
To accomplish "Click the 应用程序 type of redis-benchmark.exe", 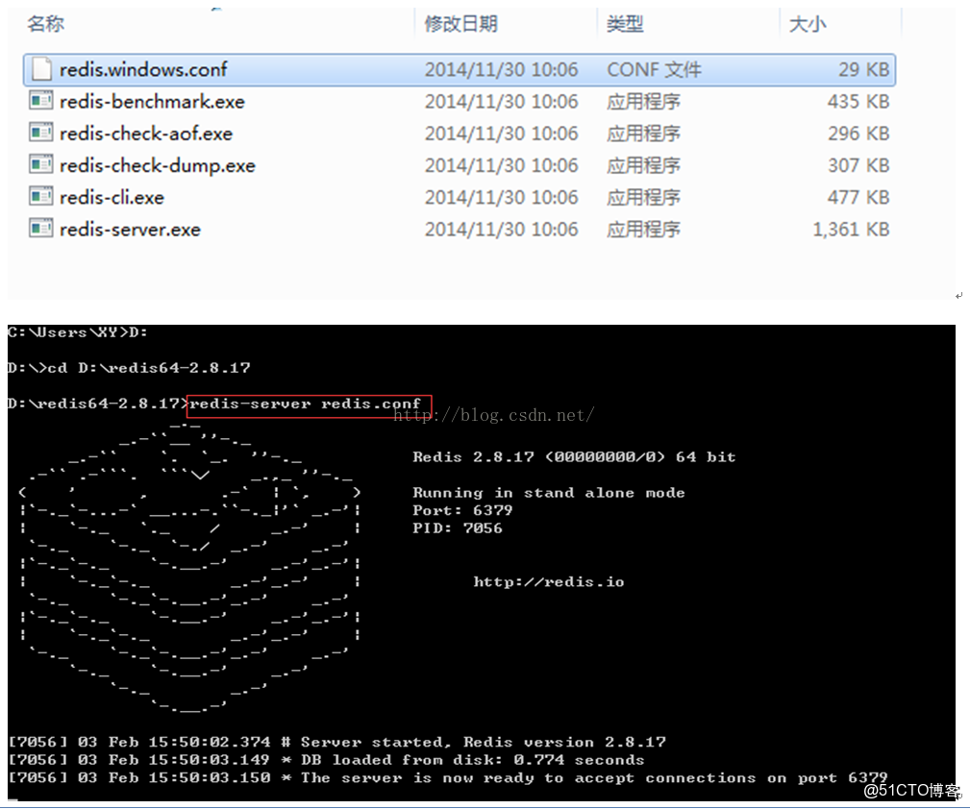I will (x=643, y=102).
